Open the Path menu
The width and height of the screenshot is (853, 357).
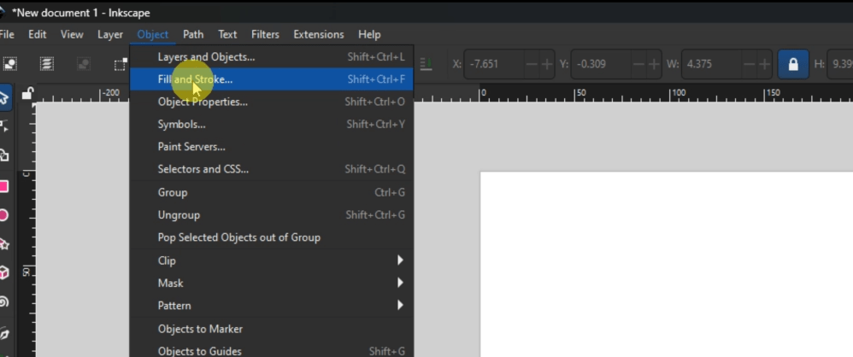[193, 34]
